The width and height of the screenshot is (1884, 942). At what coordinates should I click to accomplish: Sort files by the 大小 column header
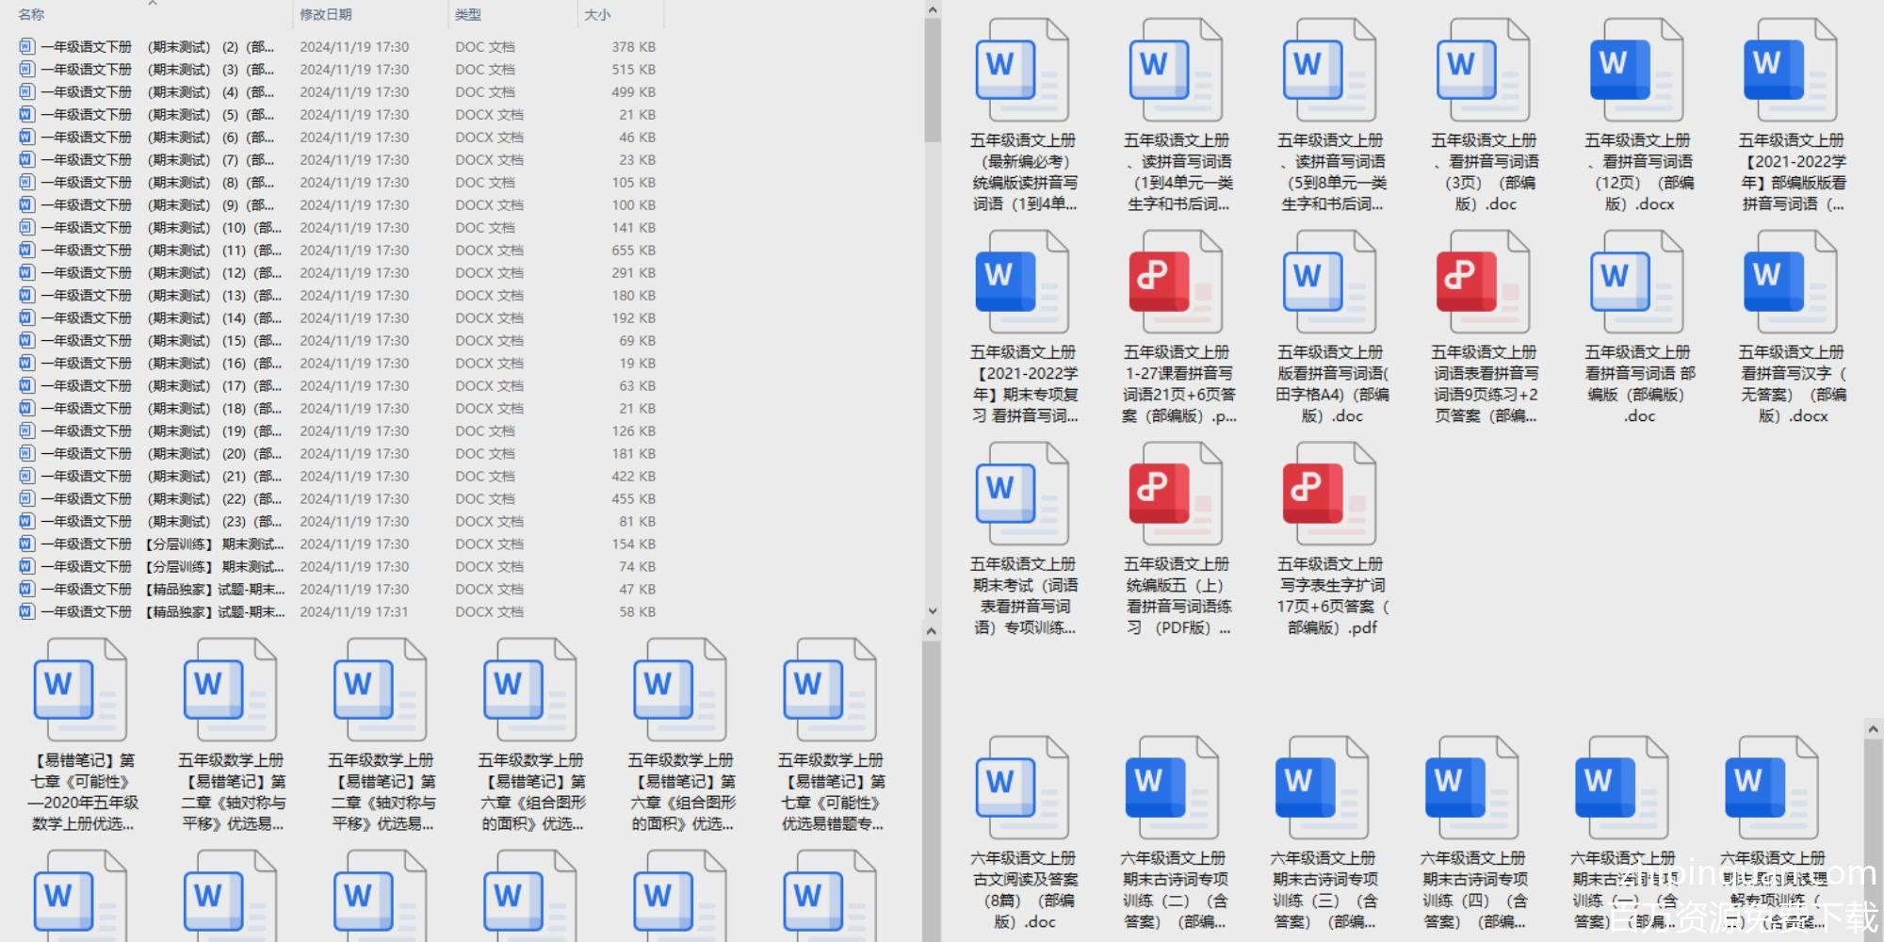pyautogui.click(x=597, y=15)
